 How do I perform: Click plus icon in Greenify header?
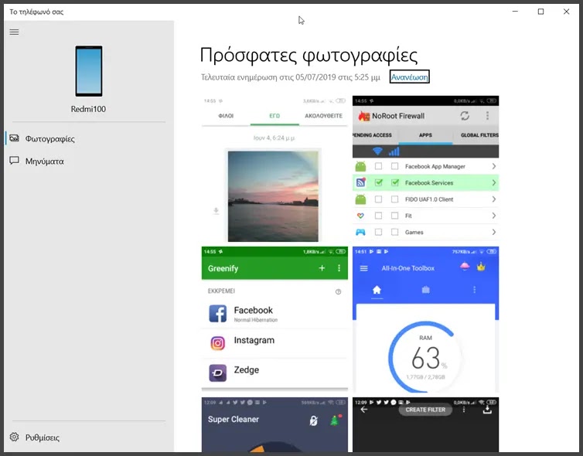[322, 268]
